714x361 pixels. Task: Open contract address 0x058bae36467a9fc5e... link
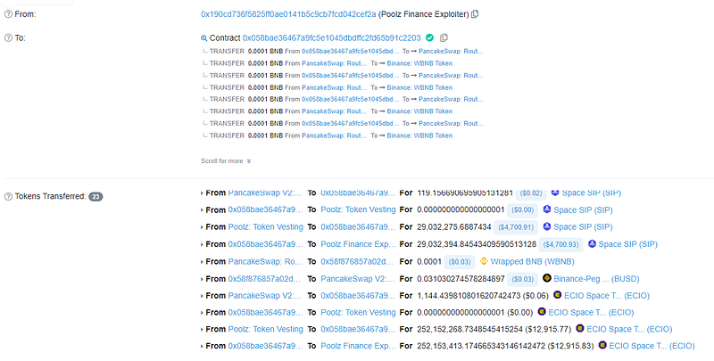[327, 38]
